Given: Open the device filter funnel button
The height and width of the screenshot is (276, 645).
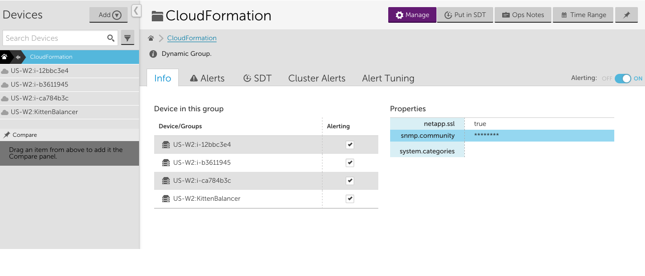Looking at the screenshot, I should coord(128,38).
